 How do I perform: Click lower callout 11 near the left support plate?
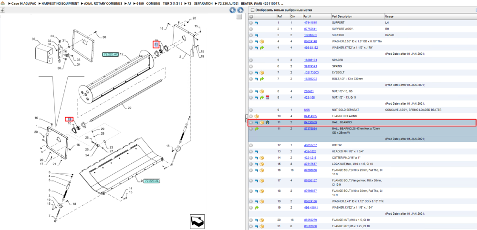pyautogui.click(x=69, y=119)
